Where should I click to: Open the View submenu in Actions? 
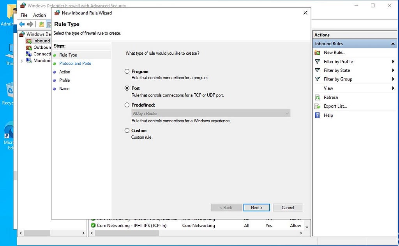(328, 88)
